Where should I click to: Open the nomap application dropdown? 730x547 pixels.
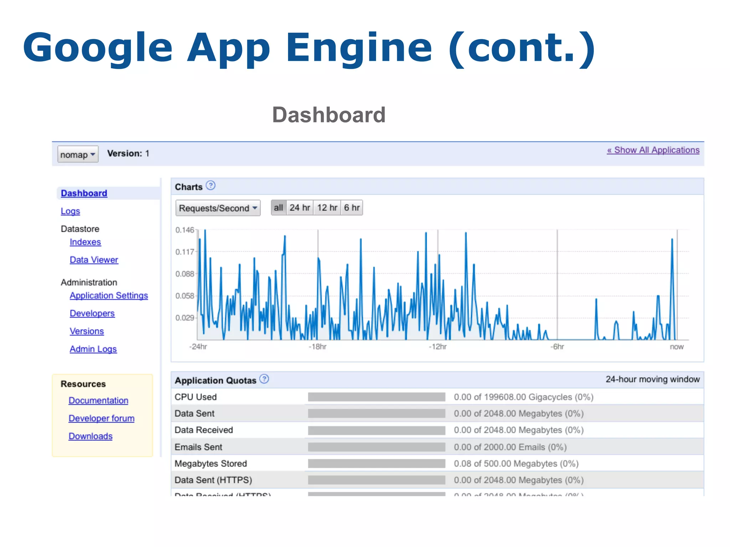point(78,154)
